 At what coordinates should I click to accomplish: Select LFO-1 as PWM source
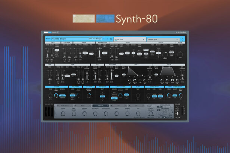coord(85,53)
